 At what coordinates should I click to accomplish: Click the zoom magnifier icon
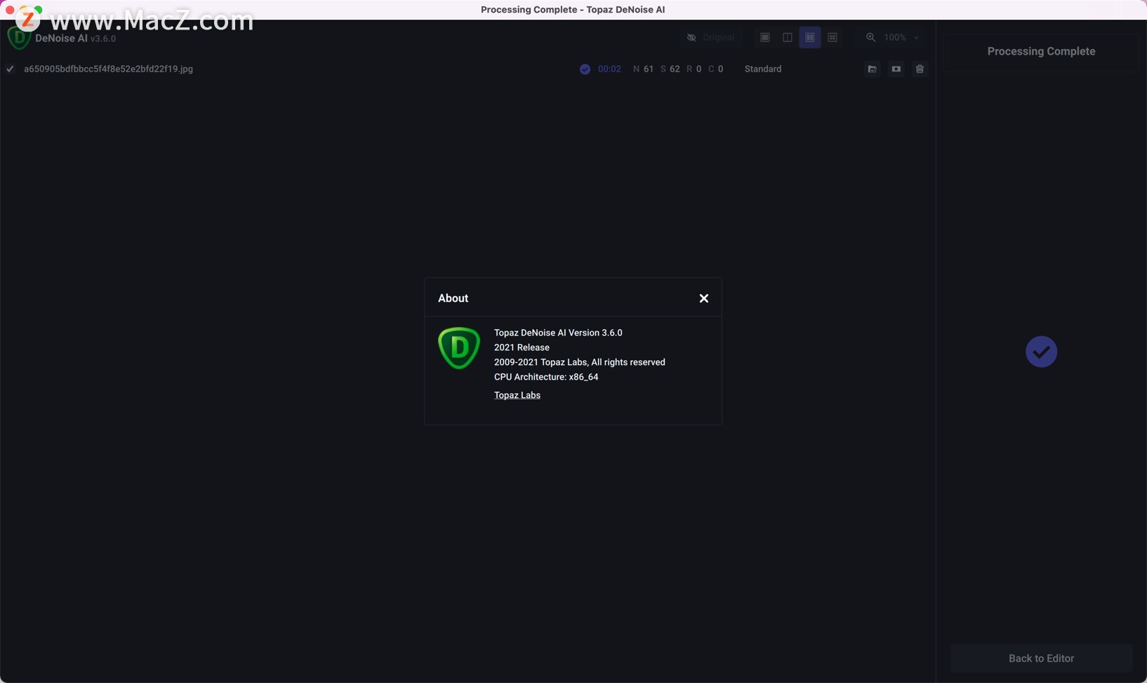click(x=871, y=37)
